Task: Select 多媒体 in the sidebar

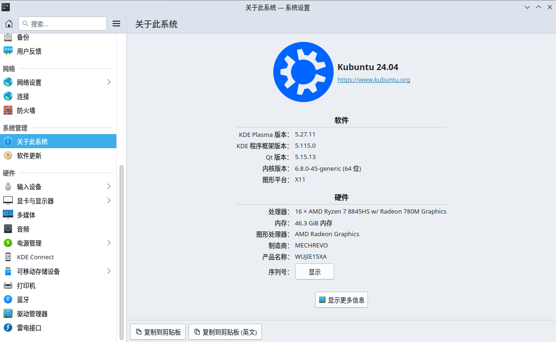Action: tap(58, 215)
